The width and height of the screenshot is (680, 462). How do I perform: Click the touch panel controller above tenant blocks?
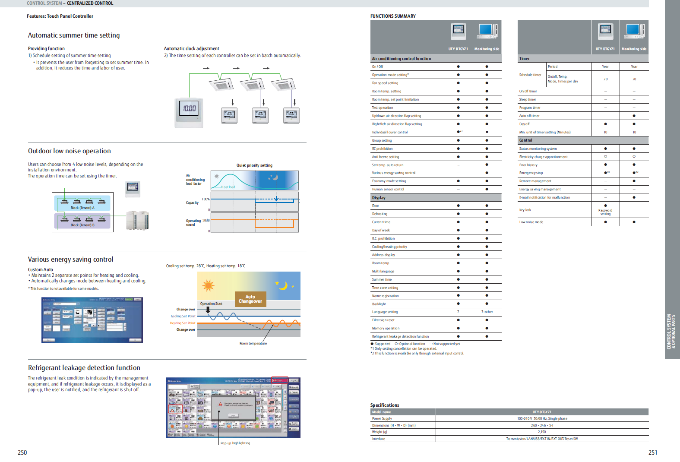pos(133,189)
